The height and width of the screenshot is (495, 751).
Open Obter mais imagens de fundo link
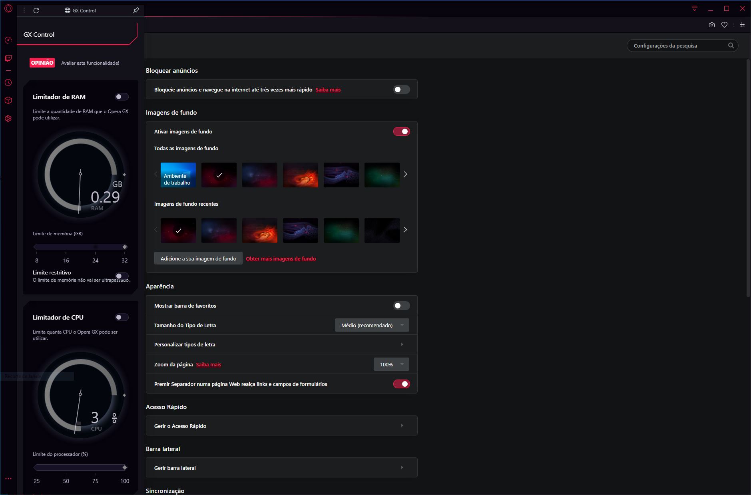pos(281,259)
